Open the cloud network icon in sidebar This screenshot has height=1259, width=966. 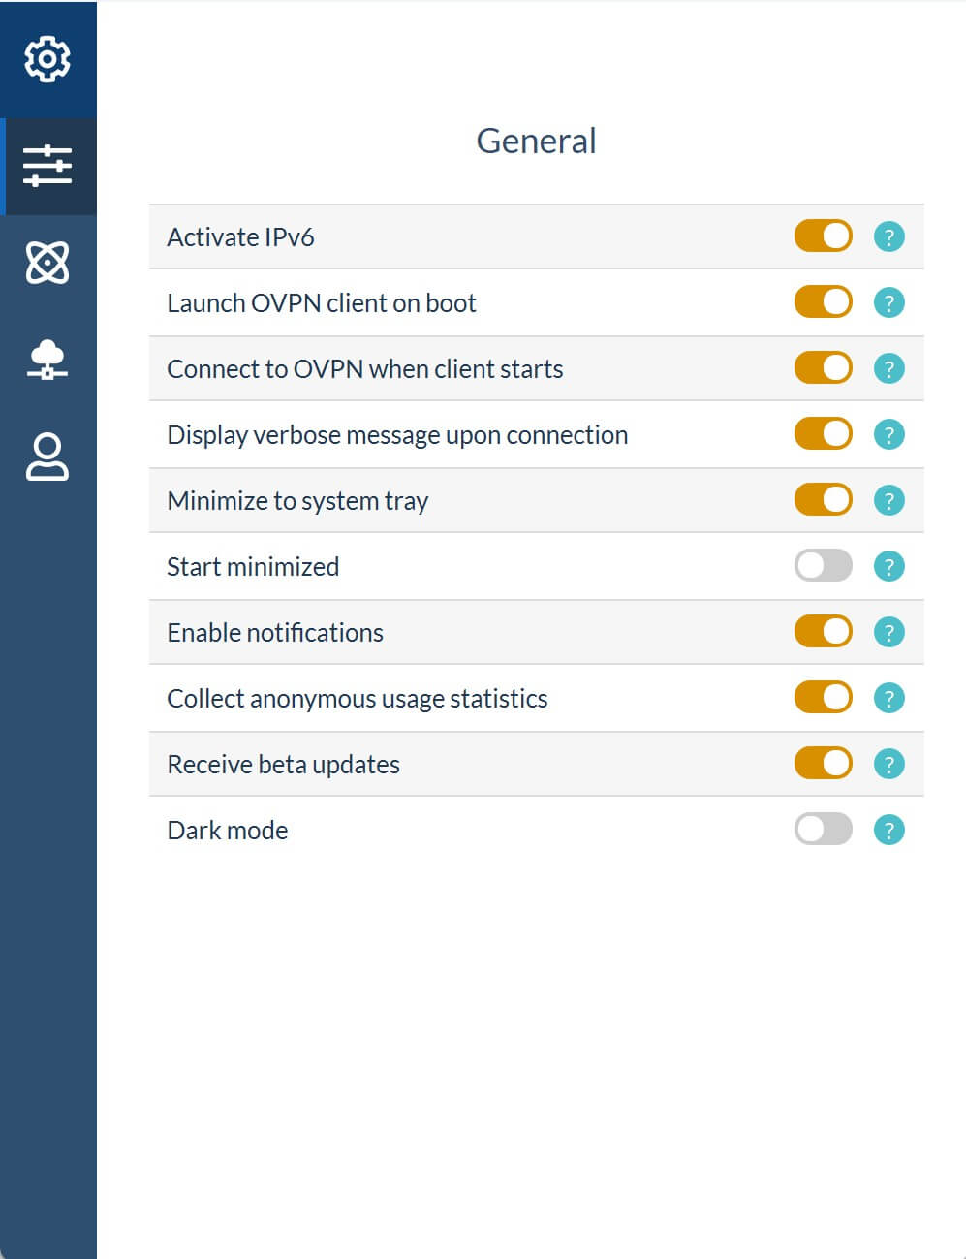(x=47, y=360)
